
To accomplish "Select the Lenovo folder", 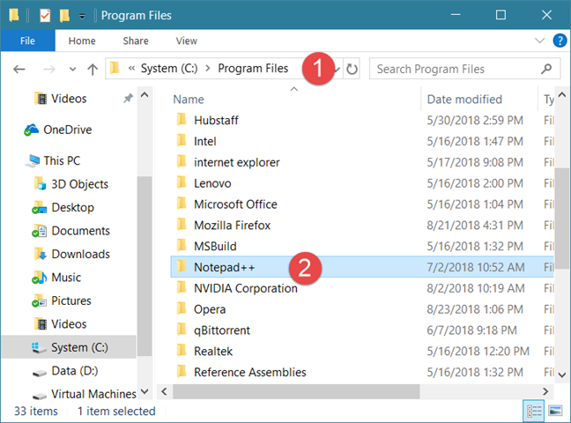I will [362, 183].
